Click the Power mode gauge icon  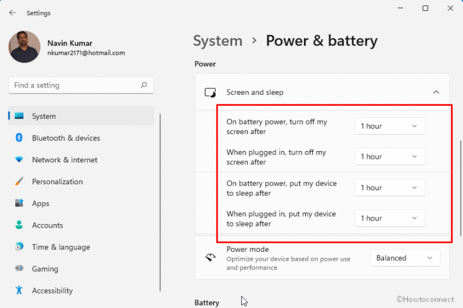210,258
